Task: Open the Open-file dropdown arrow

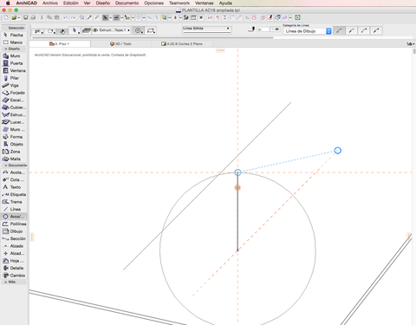Action: pos(19,18)
